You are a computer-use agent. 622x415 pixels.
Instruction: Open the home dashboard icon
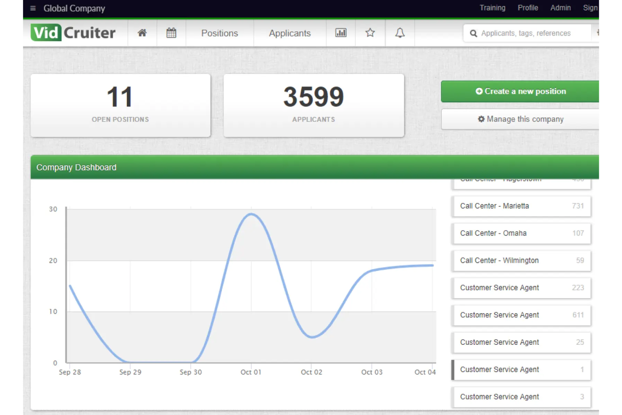click(x=142, y=33)
